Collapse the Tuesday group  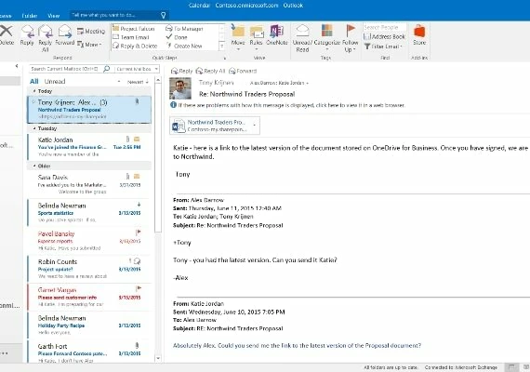coord(34,128)
